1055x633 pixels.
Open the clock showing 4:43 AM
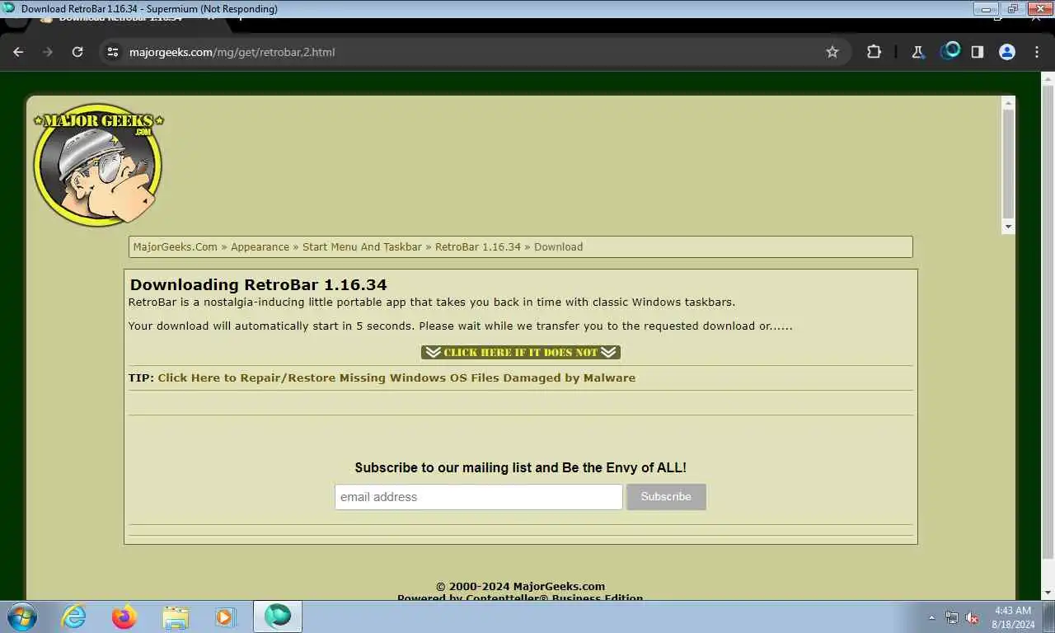click(x=1013, y=617)
